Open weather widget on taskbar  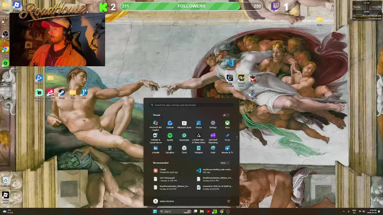click(x=7, y=211)
